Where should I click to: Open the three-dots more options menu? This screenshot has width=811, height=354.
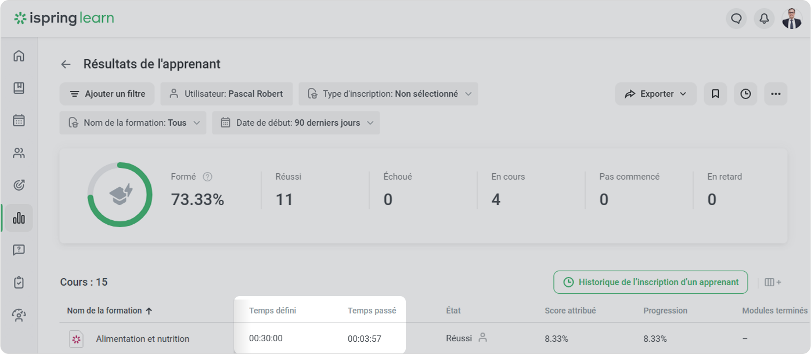coord(776,94)
